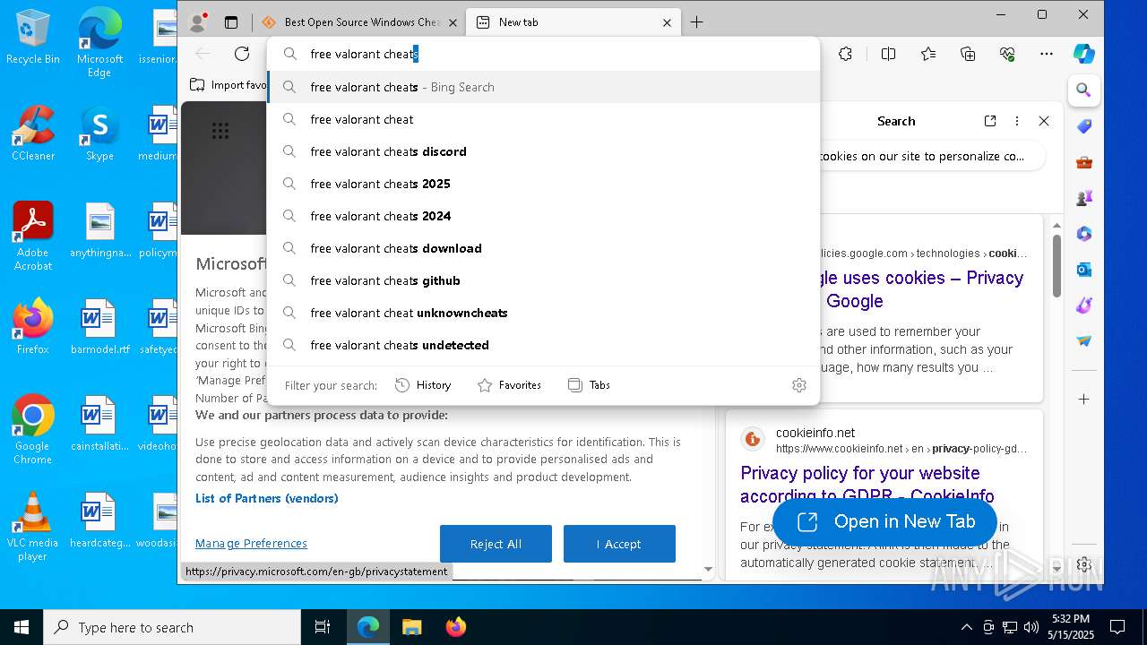Image resolution: width=1147 pixels, height=645 pixels.
Task: Select the sidebar Search magnifier icon
Action: click(1083, 90)
